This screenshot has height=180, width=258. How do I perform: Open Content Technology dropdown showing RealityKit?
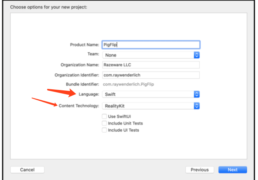coord(151,106)
